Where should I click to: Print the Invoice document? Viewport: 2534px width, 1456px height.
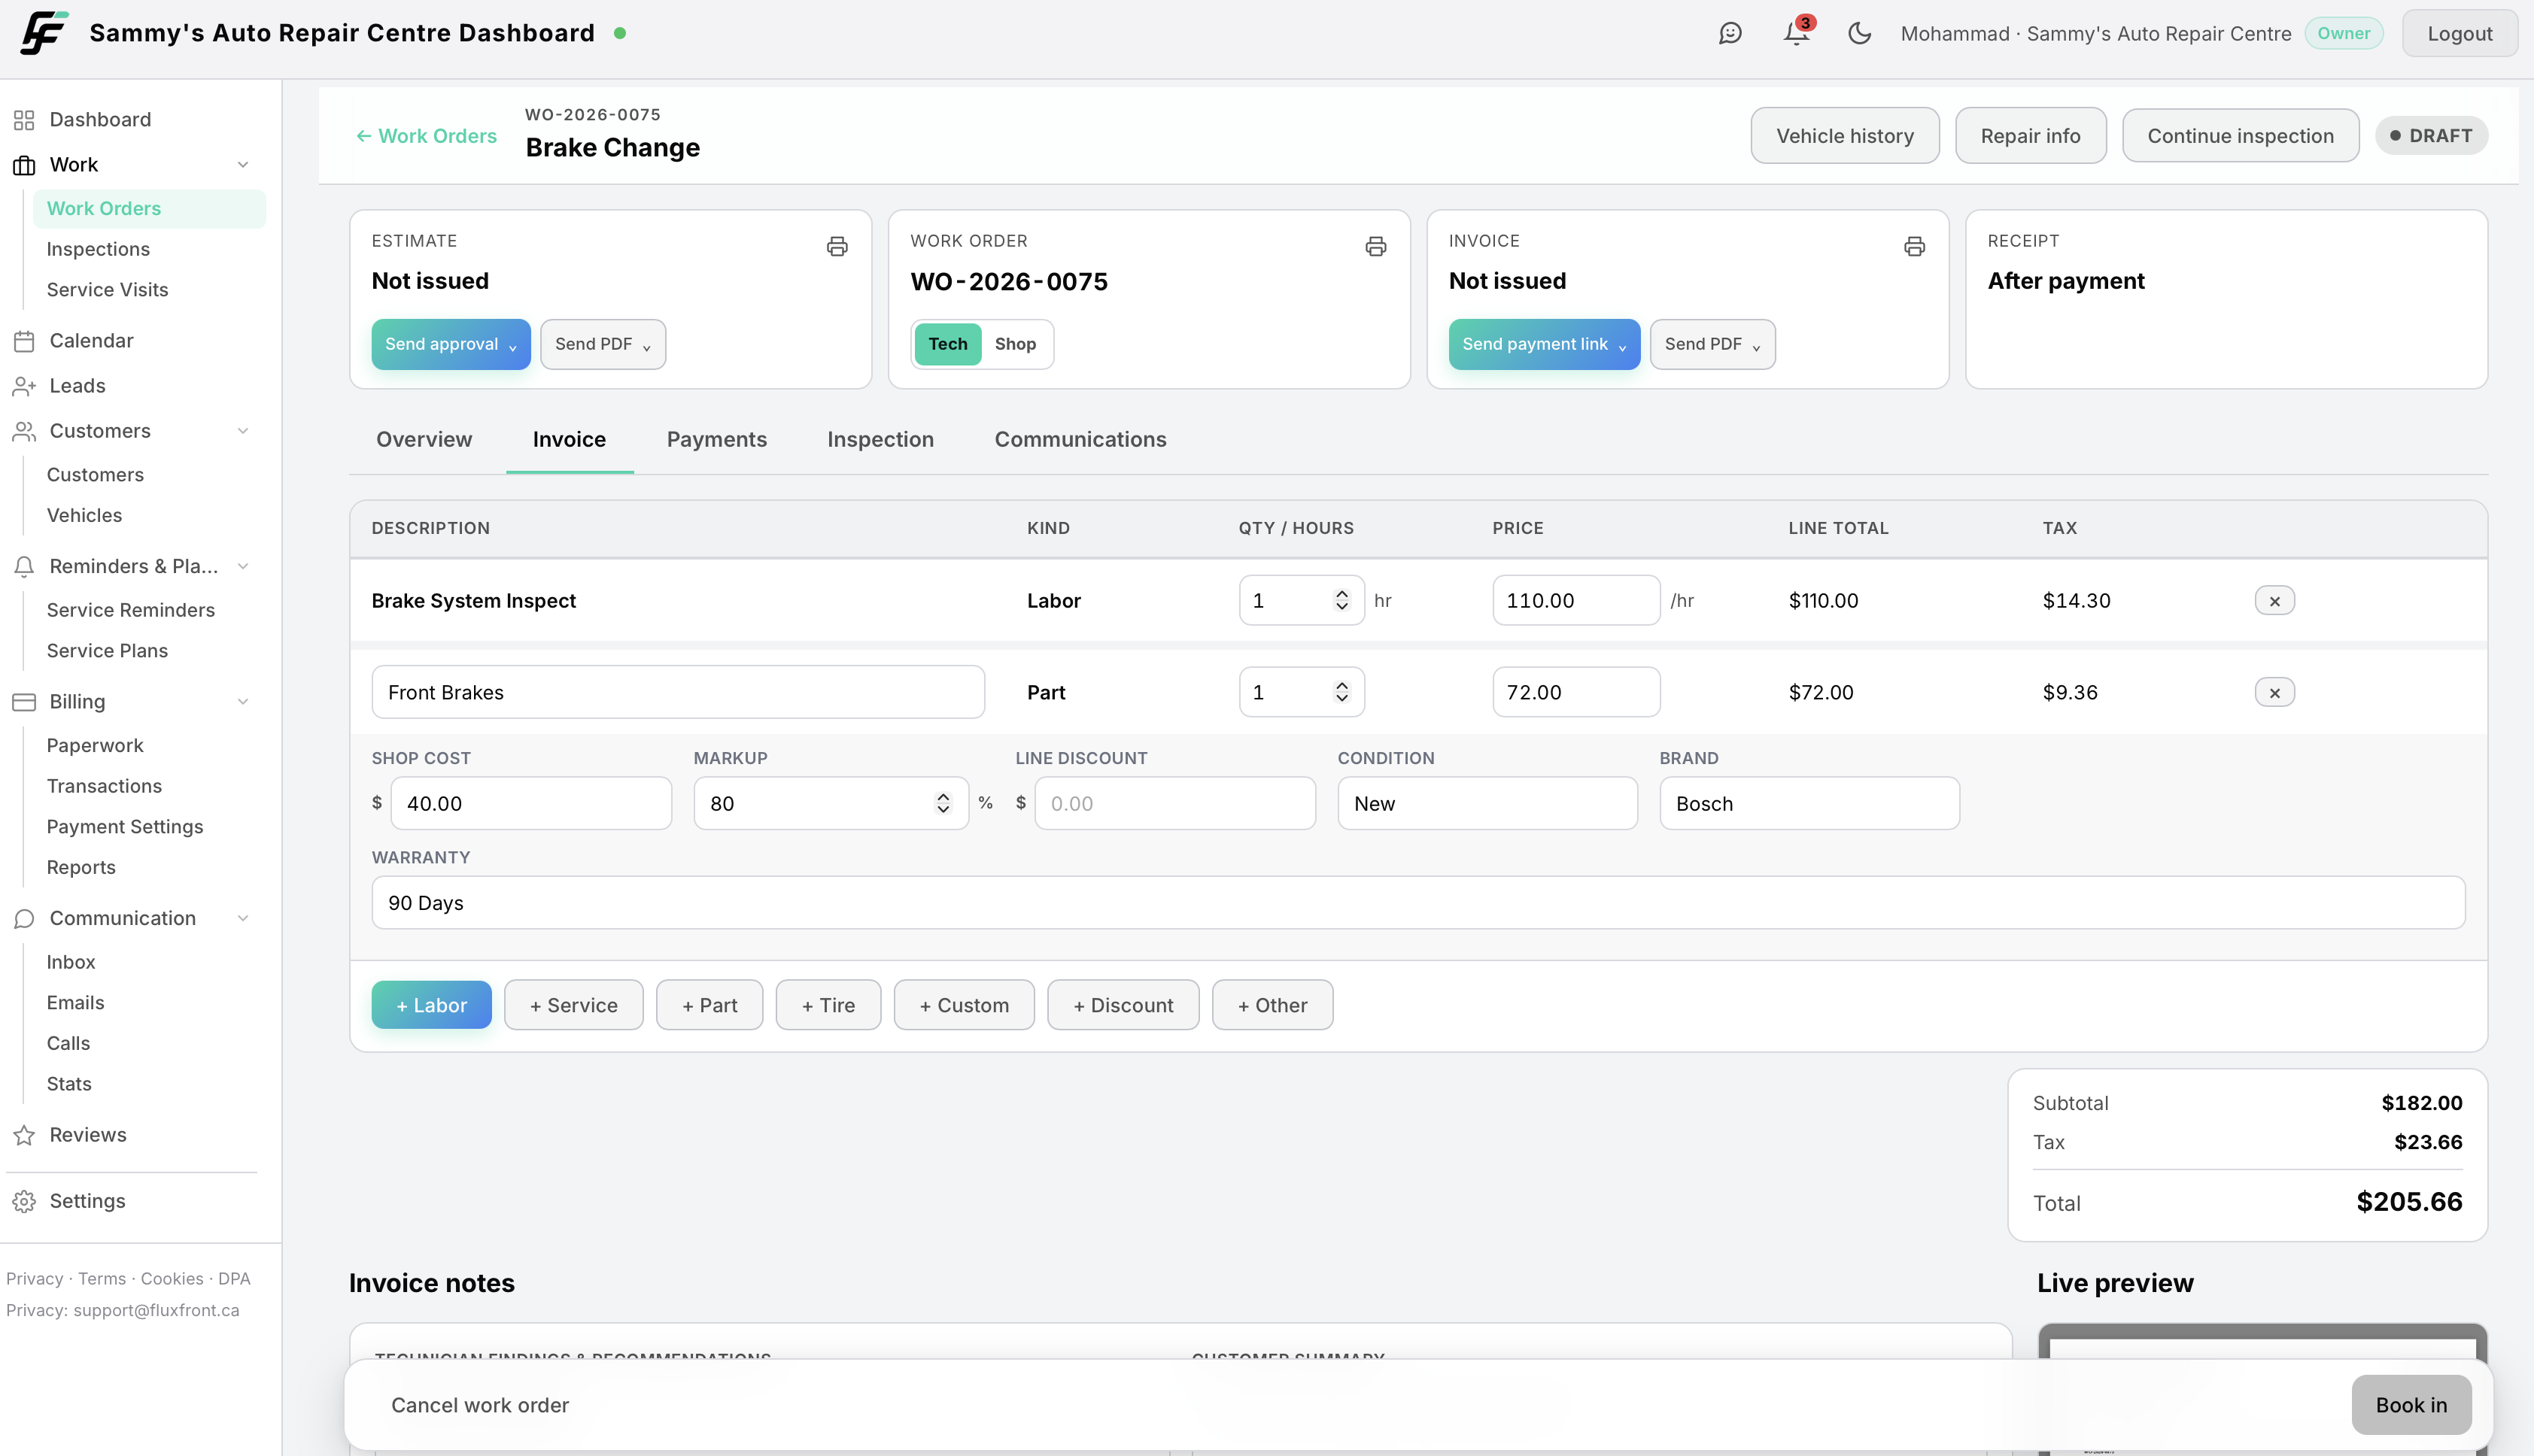pyautogui.click(x=1914, y=246)
